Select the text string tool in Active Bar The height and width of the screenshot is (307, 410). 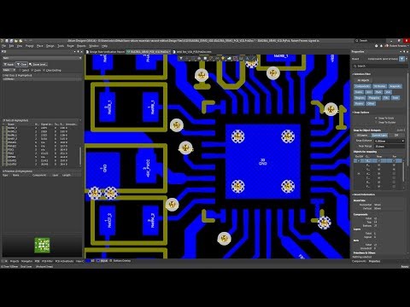tap(247, 58)
